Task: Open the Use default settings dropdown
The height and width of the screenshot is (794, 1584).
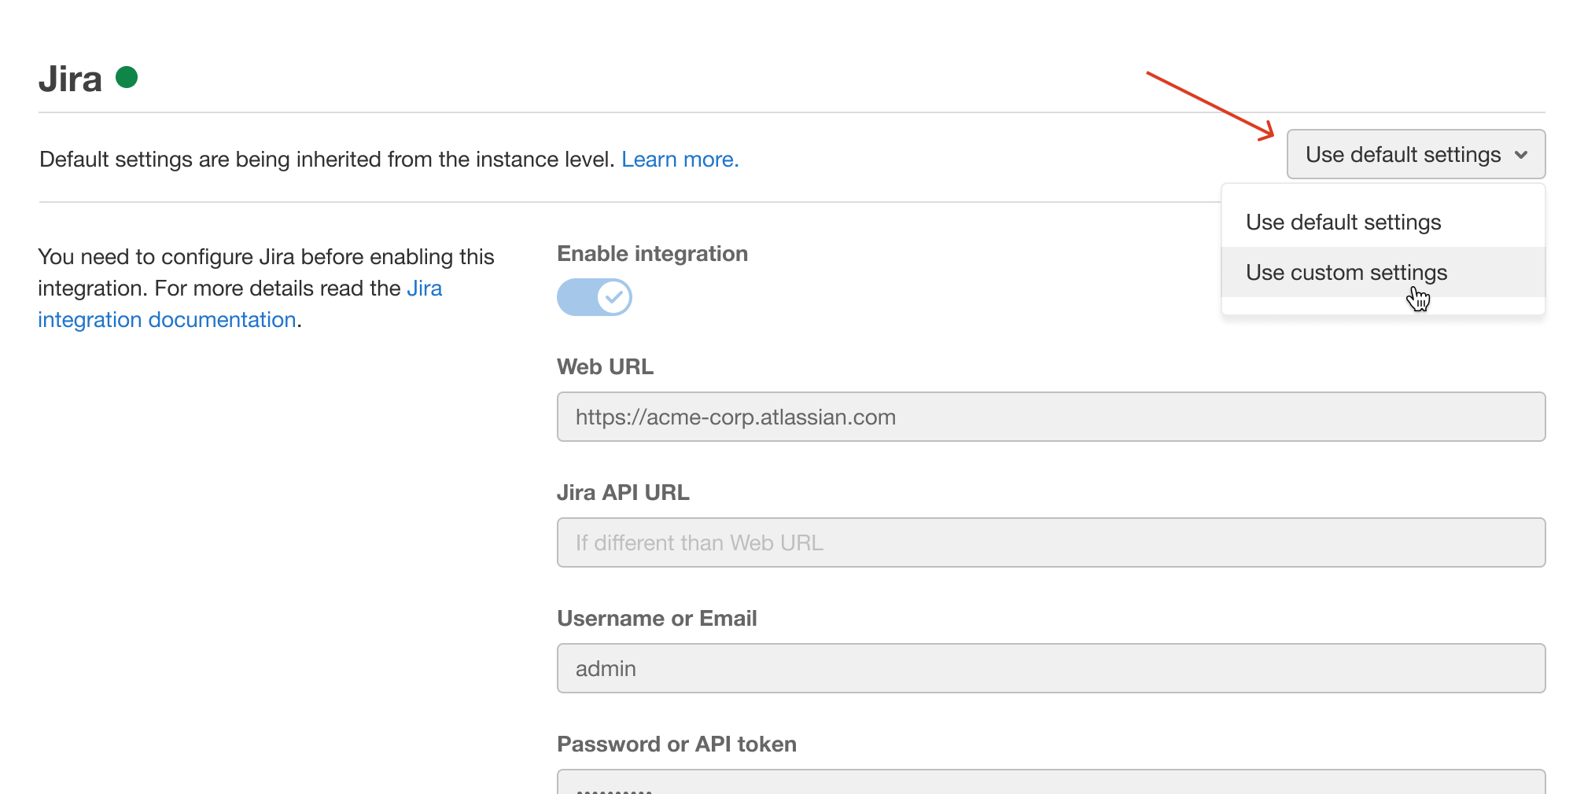Action: coord(1416,155)
